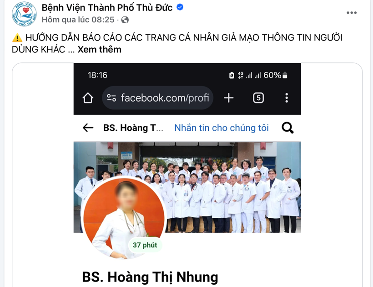373x287 pixels.
Task: Tap the plus new tab icon
Action: pyautogui.click(x=229, y=98)
